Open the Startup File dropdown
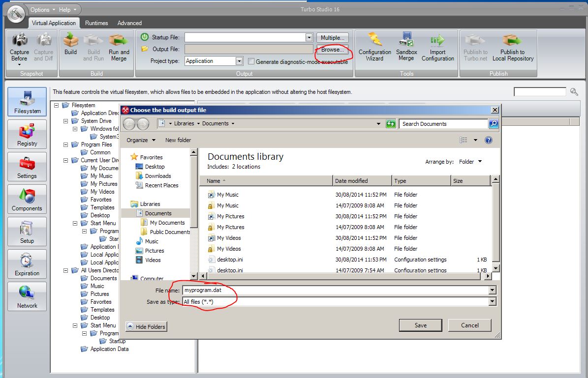This screenshot has width=588, height=378. 309,37
